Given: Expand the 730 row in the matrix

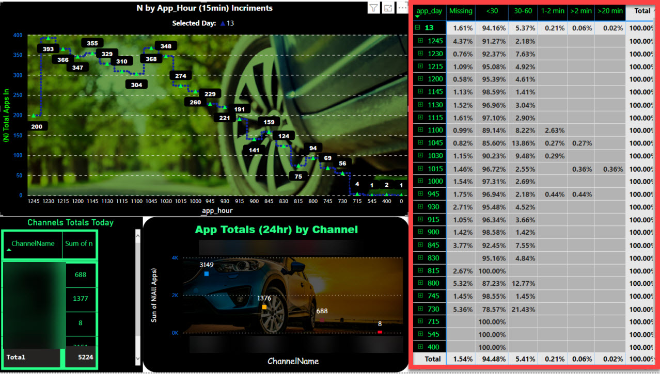Looking at the screenshot, I should point(420,308).
